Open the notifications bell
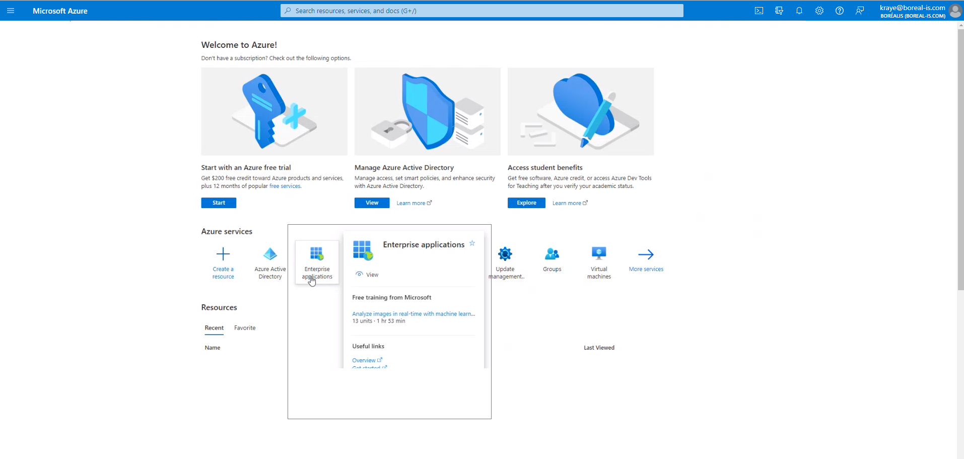This screenshot has height=459, width=964. coord(799,11)
